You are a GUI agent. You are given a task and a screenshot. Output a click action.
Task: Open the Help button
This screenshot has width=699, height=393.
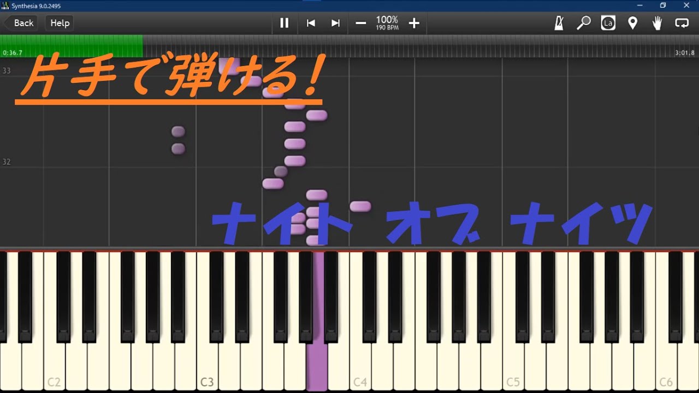tap(60, 23)
